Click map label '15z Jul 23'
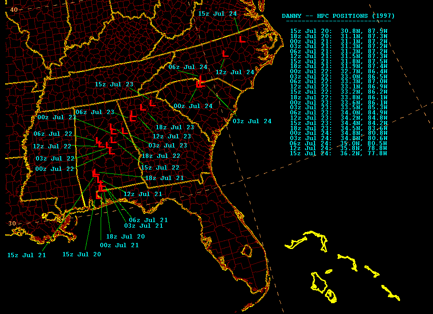Image resolution: width=433 pixels, height=314 pixels. pyautogui.click(x=114, y=85)
